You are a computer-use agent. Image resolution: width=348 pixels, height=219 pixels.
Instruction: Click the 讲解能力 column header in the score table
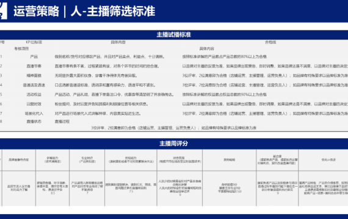pyautogui.click(x=53, y=160)
